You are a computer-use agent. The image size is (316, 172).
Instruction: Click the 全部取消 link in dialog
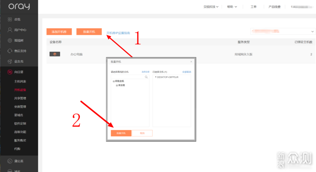187,72
